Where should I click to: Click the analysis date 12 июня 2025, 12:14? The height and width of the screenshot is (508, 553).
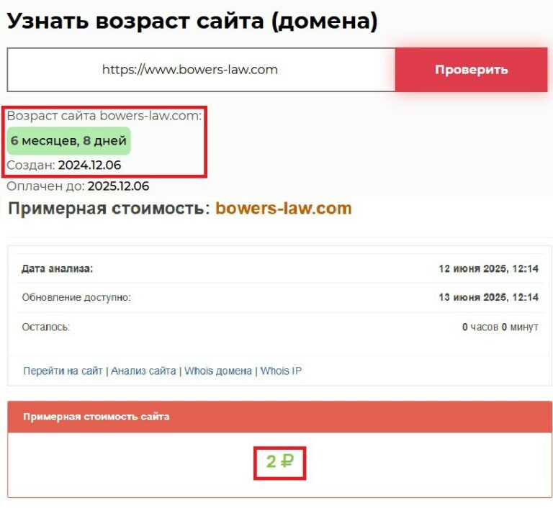click(488, 268)
